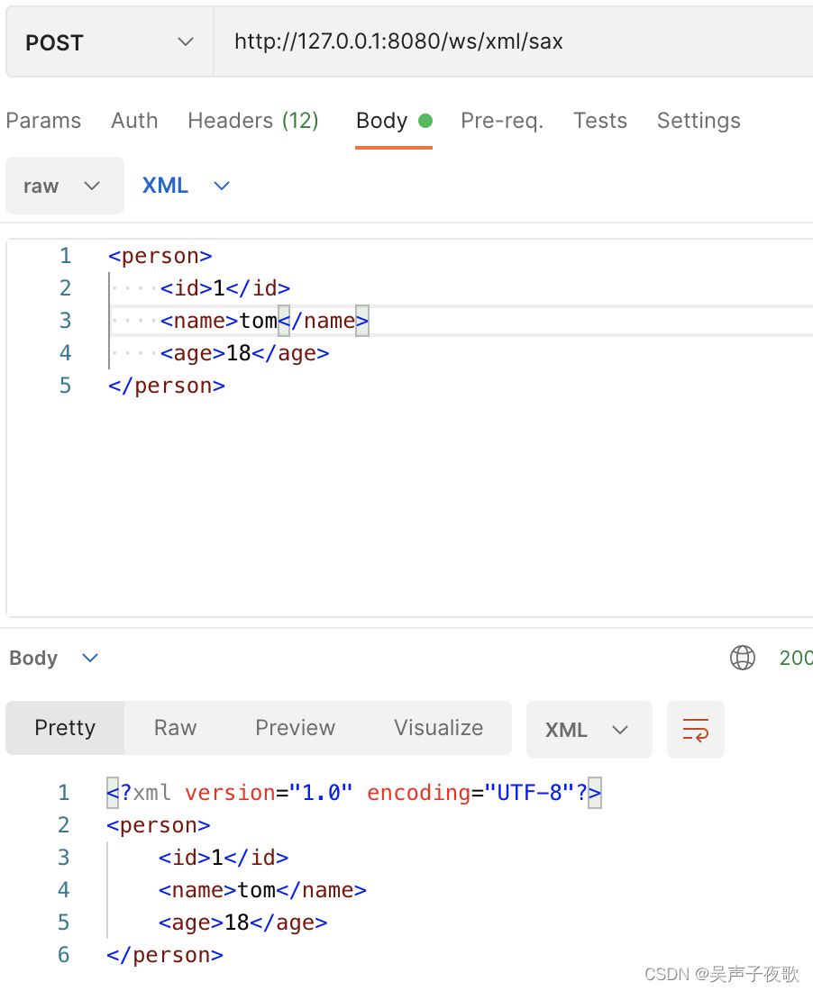Select the Visualize response view
This screenshot has height=991, width=813.
click(x=439, y=727)
